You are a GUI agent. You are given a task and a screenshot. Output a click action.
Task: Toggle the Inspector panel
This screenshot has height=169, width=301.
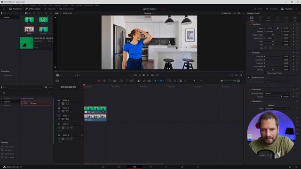pos(286,9)
